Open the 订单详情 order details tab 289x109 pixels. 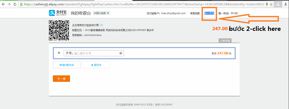[225, 41]
